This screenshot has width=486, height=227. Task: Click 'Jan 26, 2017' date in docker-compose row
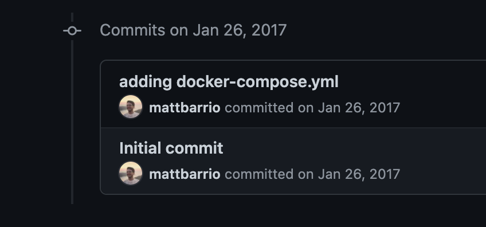tap(359, 108)
